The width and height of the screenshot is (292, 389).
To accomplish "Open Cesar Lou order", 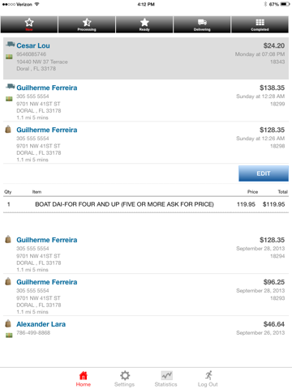I will coord(146,58).
